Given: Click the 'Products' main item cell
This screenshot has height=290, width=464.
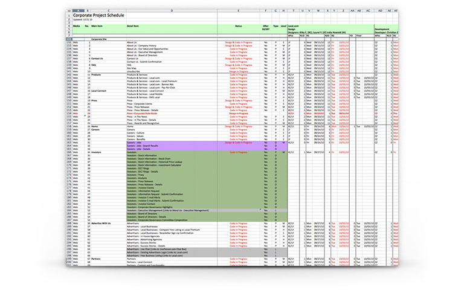Looking at the screenshot, I should (x=96, y=75).
